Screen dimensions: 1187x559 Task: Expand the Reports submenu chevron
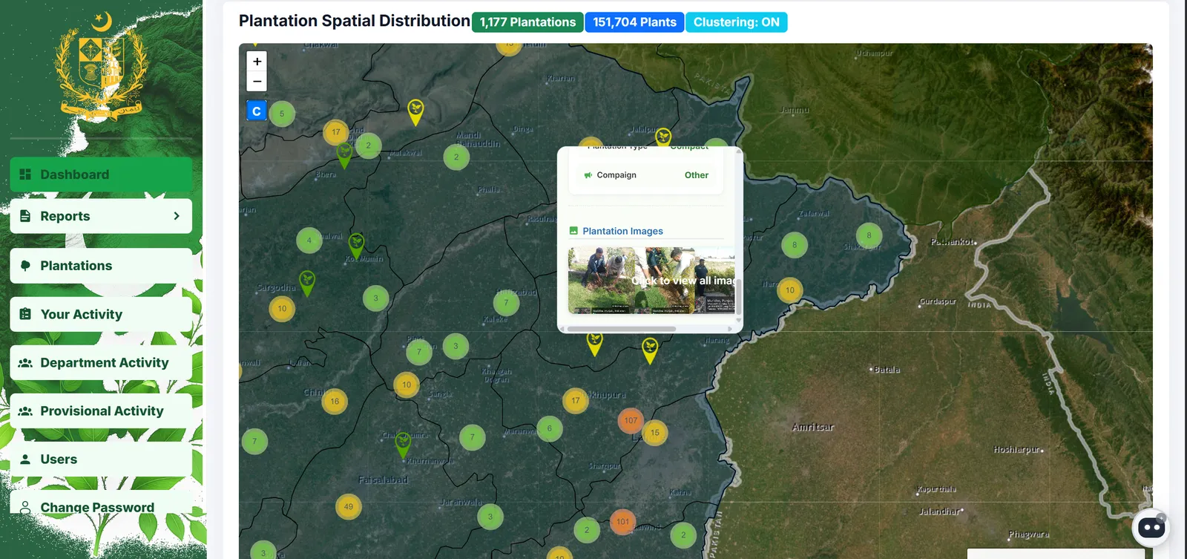coord(177,216)
